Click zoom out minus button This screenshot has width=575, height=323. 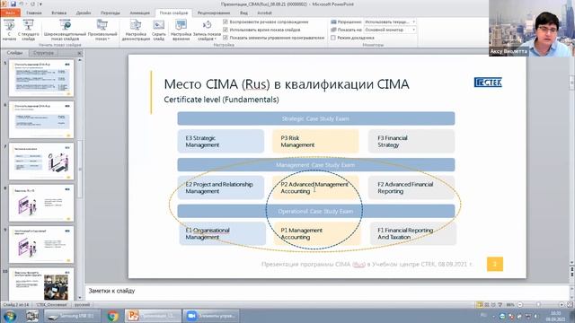pos(520,305)
